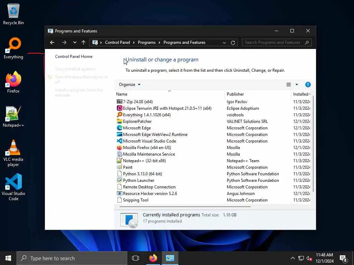The width and height of the screenshot is (354, 265).
Task: Select the Mozilla Firefox list icon
Action: pos(119,148)
